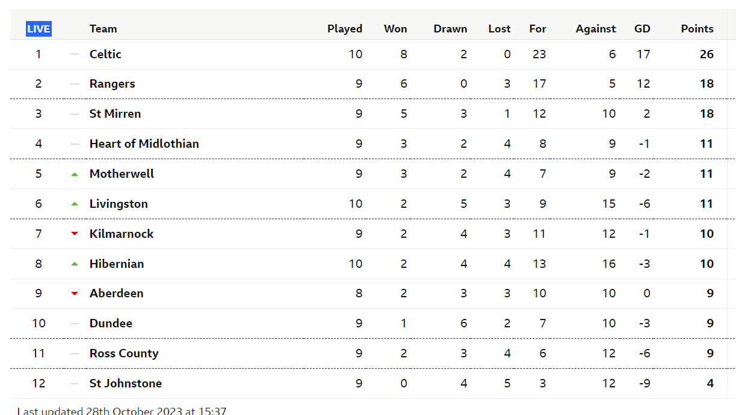The width and height of the screenshot is (736, 415).
Task: Open the Rangers team link
Action: pos(112,84)
